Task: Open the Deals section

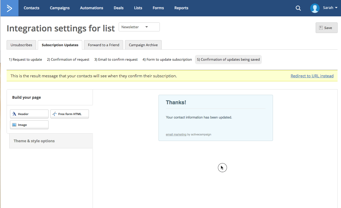Action: click(x=118, y=8)
